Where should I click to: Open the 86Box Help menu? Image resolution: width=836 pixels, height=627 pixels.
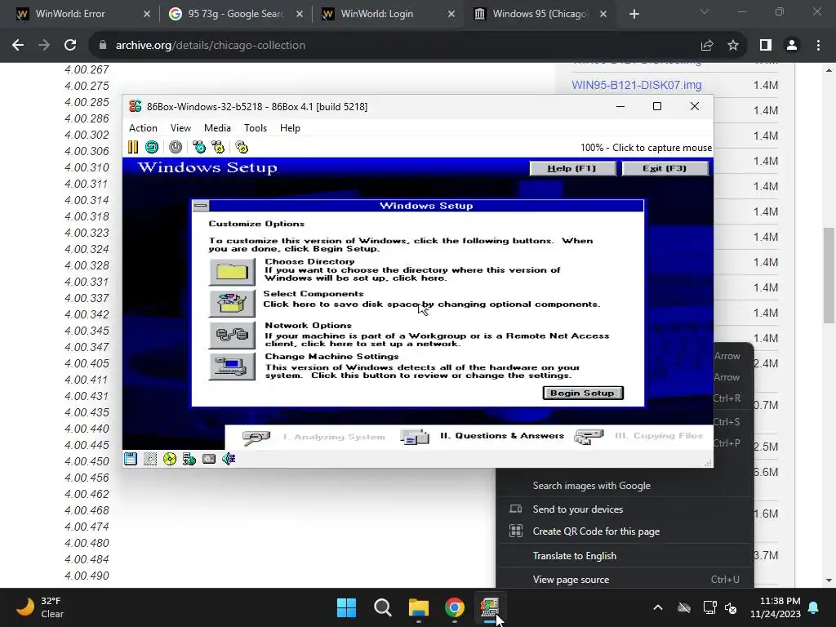coord(290,128)
